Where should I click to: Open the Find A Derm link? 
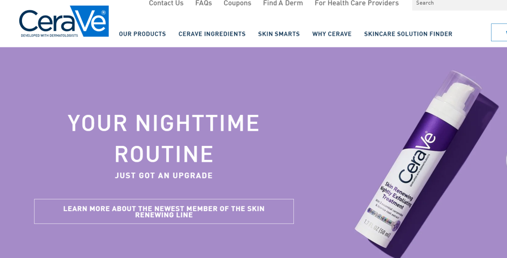tap(283, 3)
